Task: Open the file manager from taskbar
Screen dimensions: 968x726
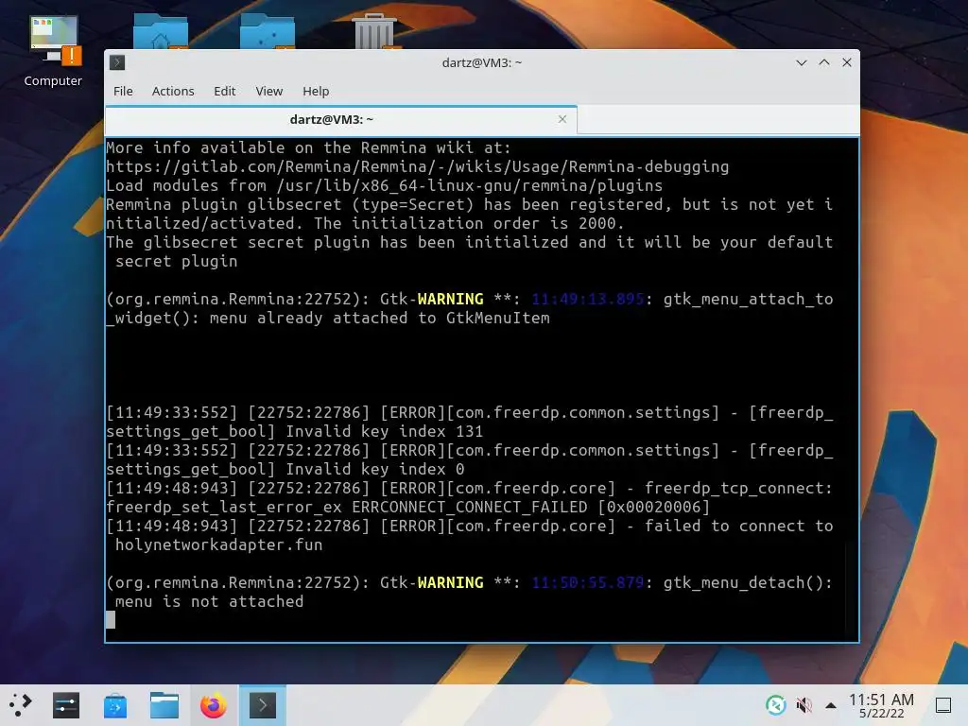Action: [x=164, y=705]
